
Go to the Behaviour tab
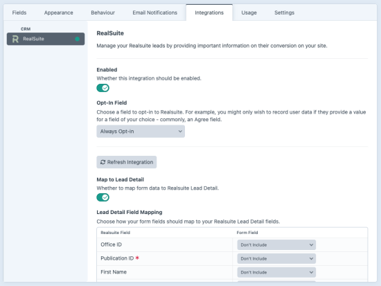[103, 12]
